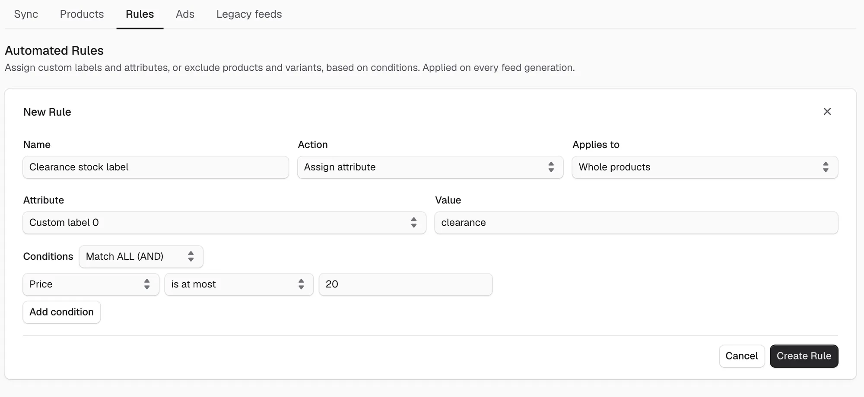
Task: Go to the Ads tab
Action: [185, 14]
